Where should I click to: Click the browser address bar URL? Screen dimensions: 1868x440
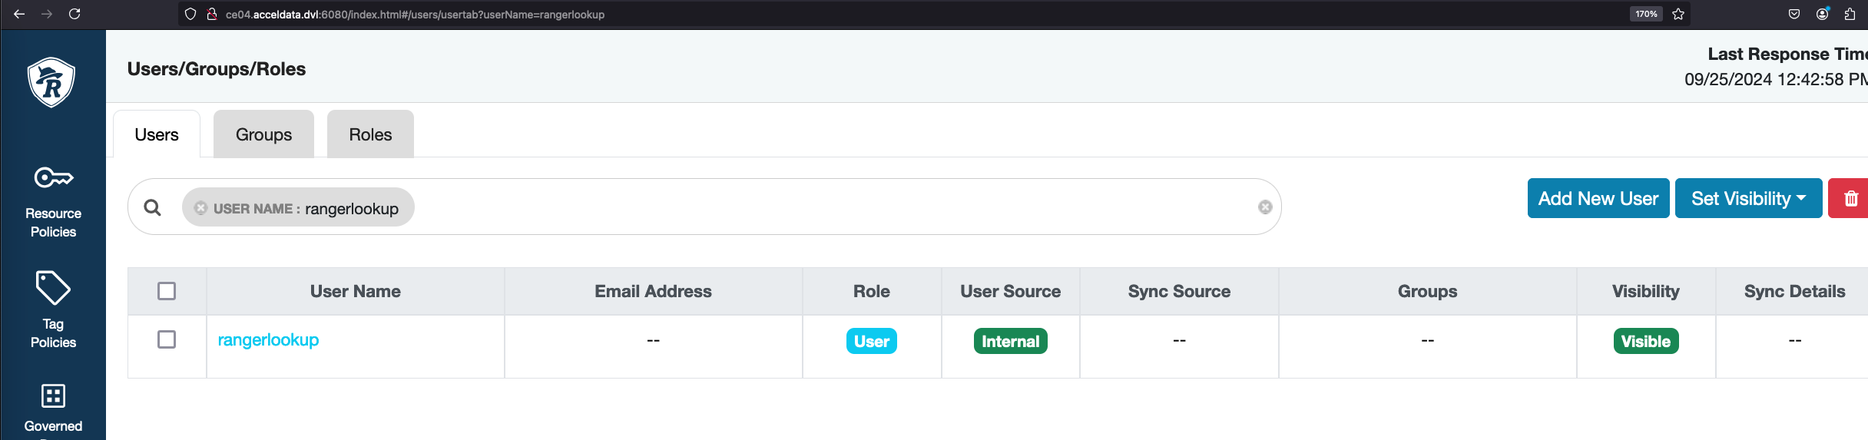pos(415,14)
